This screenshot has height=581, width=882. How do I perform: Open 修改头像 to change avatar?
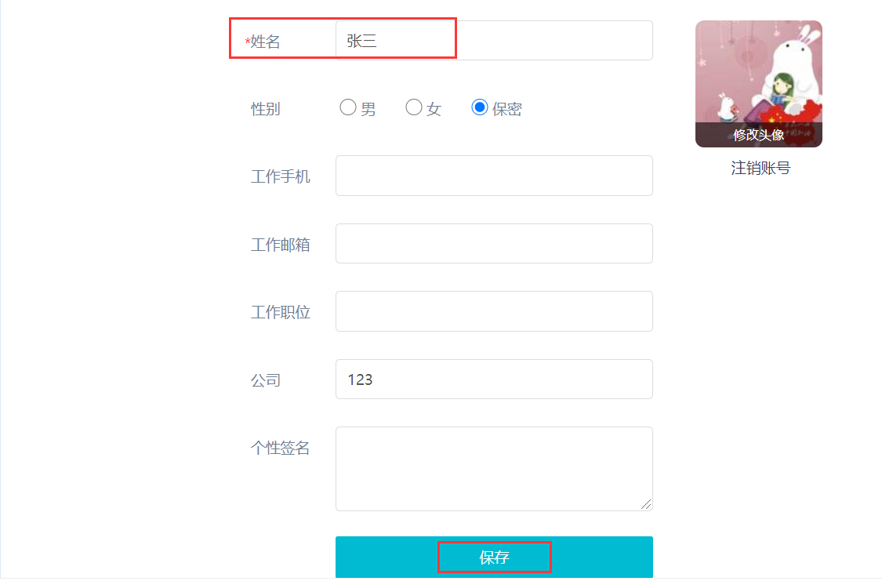[x=757, y=136]
